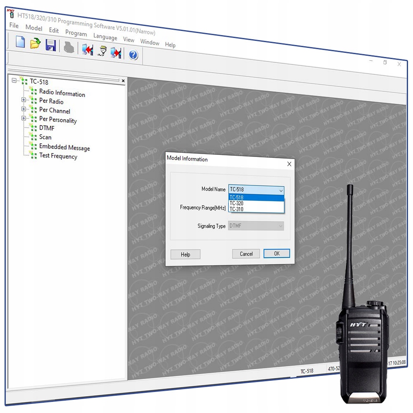Viewport: 413px width, 413px height.
Task: Click the icon beside Test Frequency
Action: coord(33,154)
